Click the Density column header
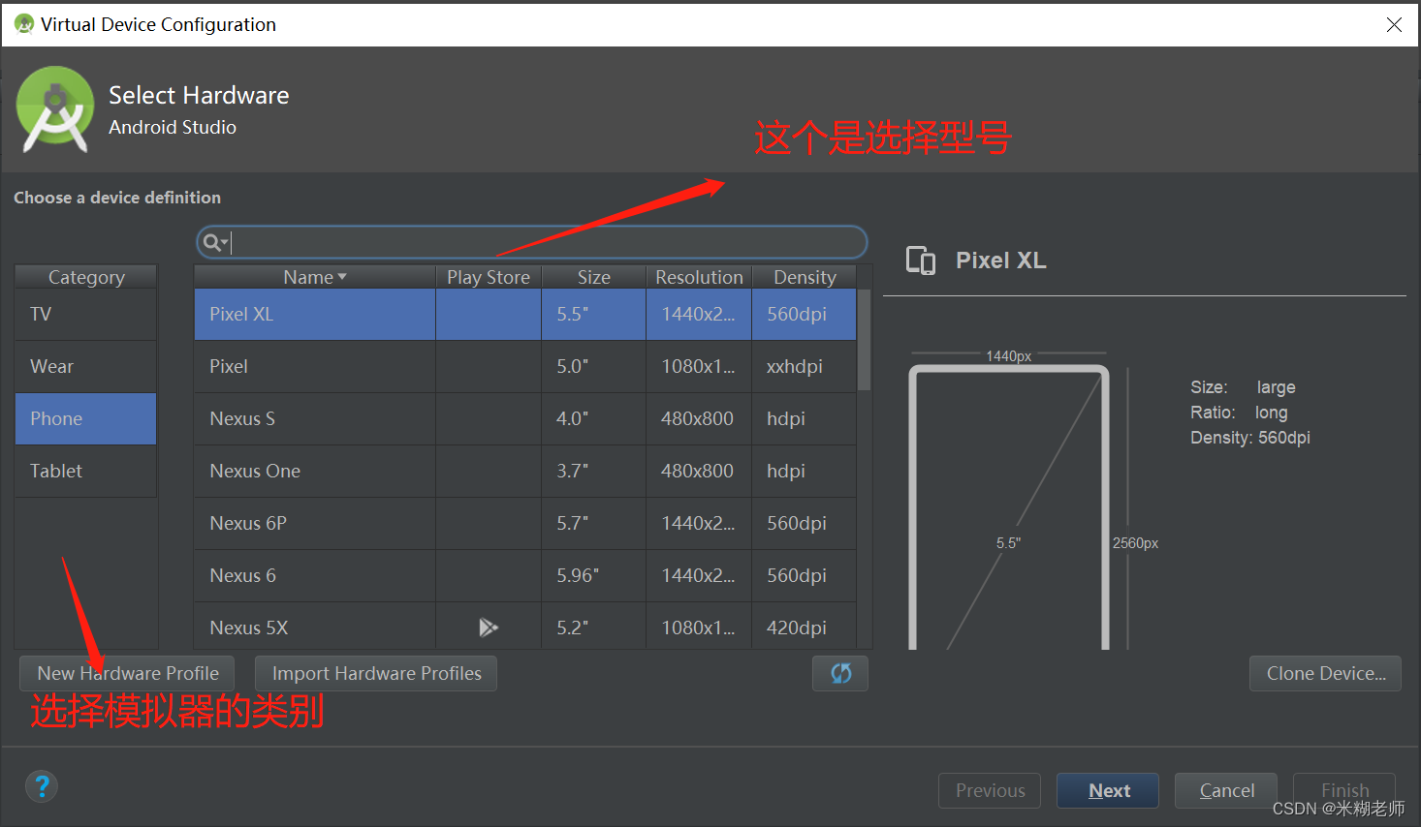Viewport: 1421px width, 827px height. pyautogui.click(x=805, y=277)
